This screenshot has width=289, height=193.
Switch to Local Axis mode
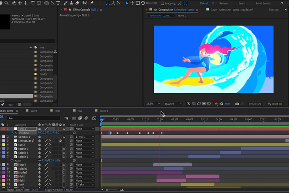(x=108, y=3)
